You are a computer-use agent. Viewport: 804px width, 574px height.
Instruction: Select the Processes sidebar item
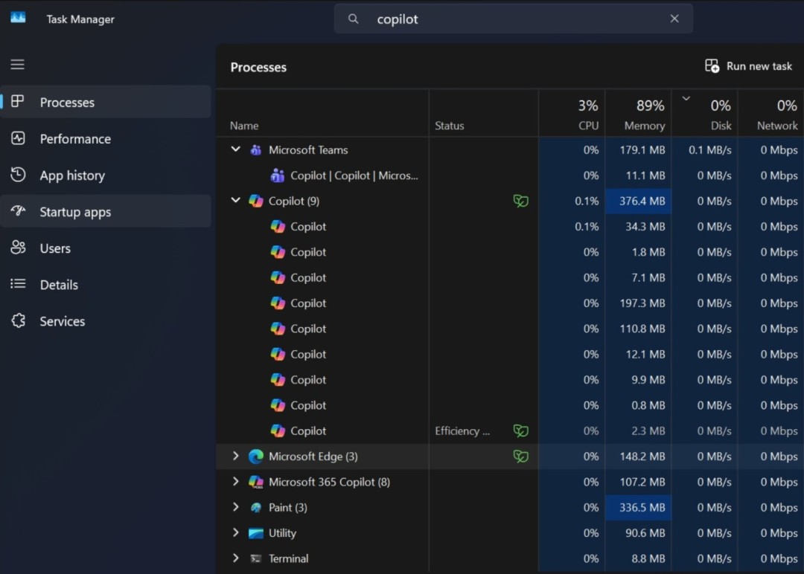coord(67,102)
